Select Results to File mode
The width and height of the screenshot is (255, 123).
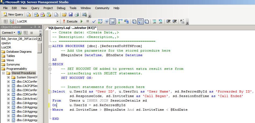(147, 21)
